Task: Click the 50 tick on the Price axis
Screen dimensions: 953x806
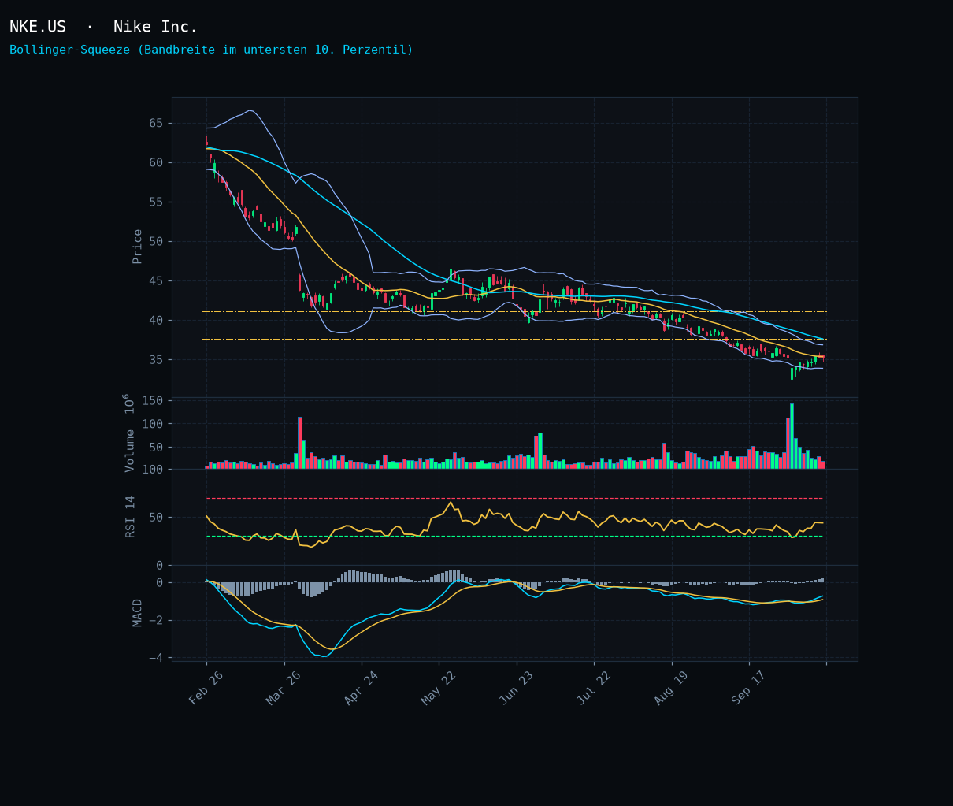Action: click(155, 241)
